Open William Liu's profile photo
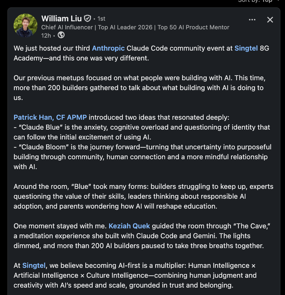 point(25,25)
